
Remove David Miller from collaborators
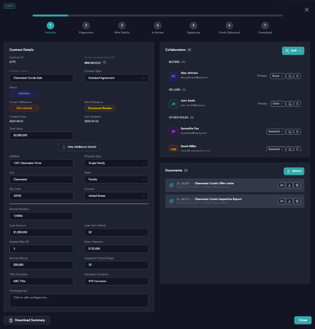point(297,149)
